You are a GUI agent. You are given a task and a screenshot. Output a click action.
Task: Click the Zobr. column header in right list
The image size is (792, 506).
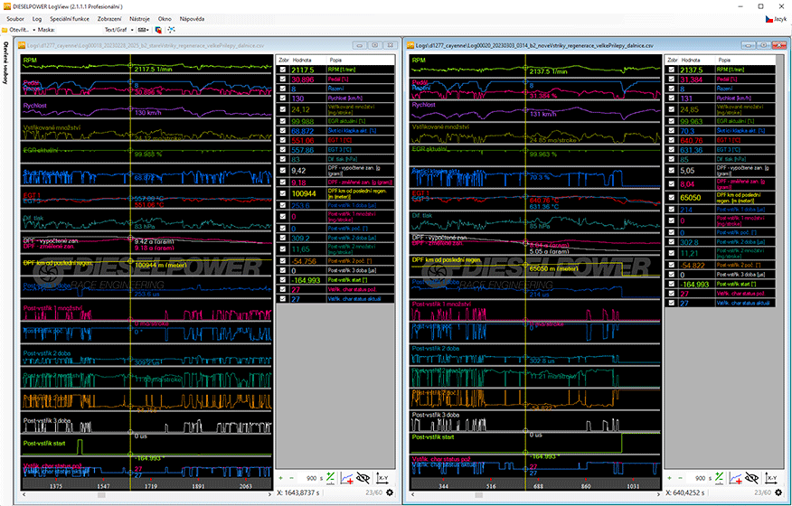click(x=673, y=61)
